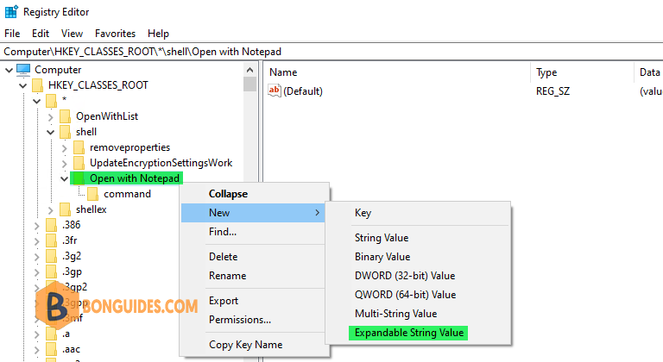Create a new Binary Value

click(418, 257)
